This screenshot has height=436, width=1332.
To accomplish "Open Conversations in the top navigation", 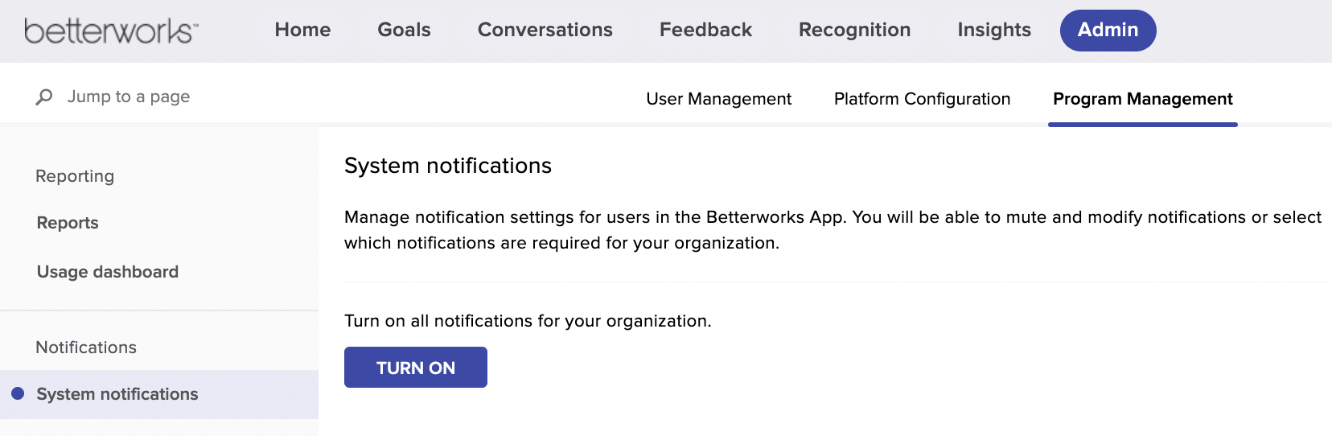I will (545, 30).
